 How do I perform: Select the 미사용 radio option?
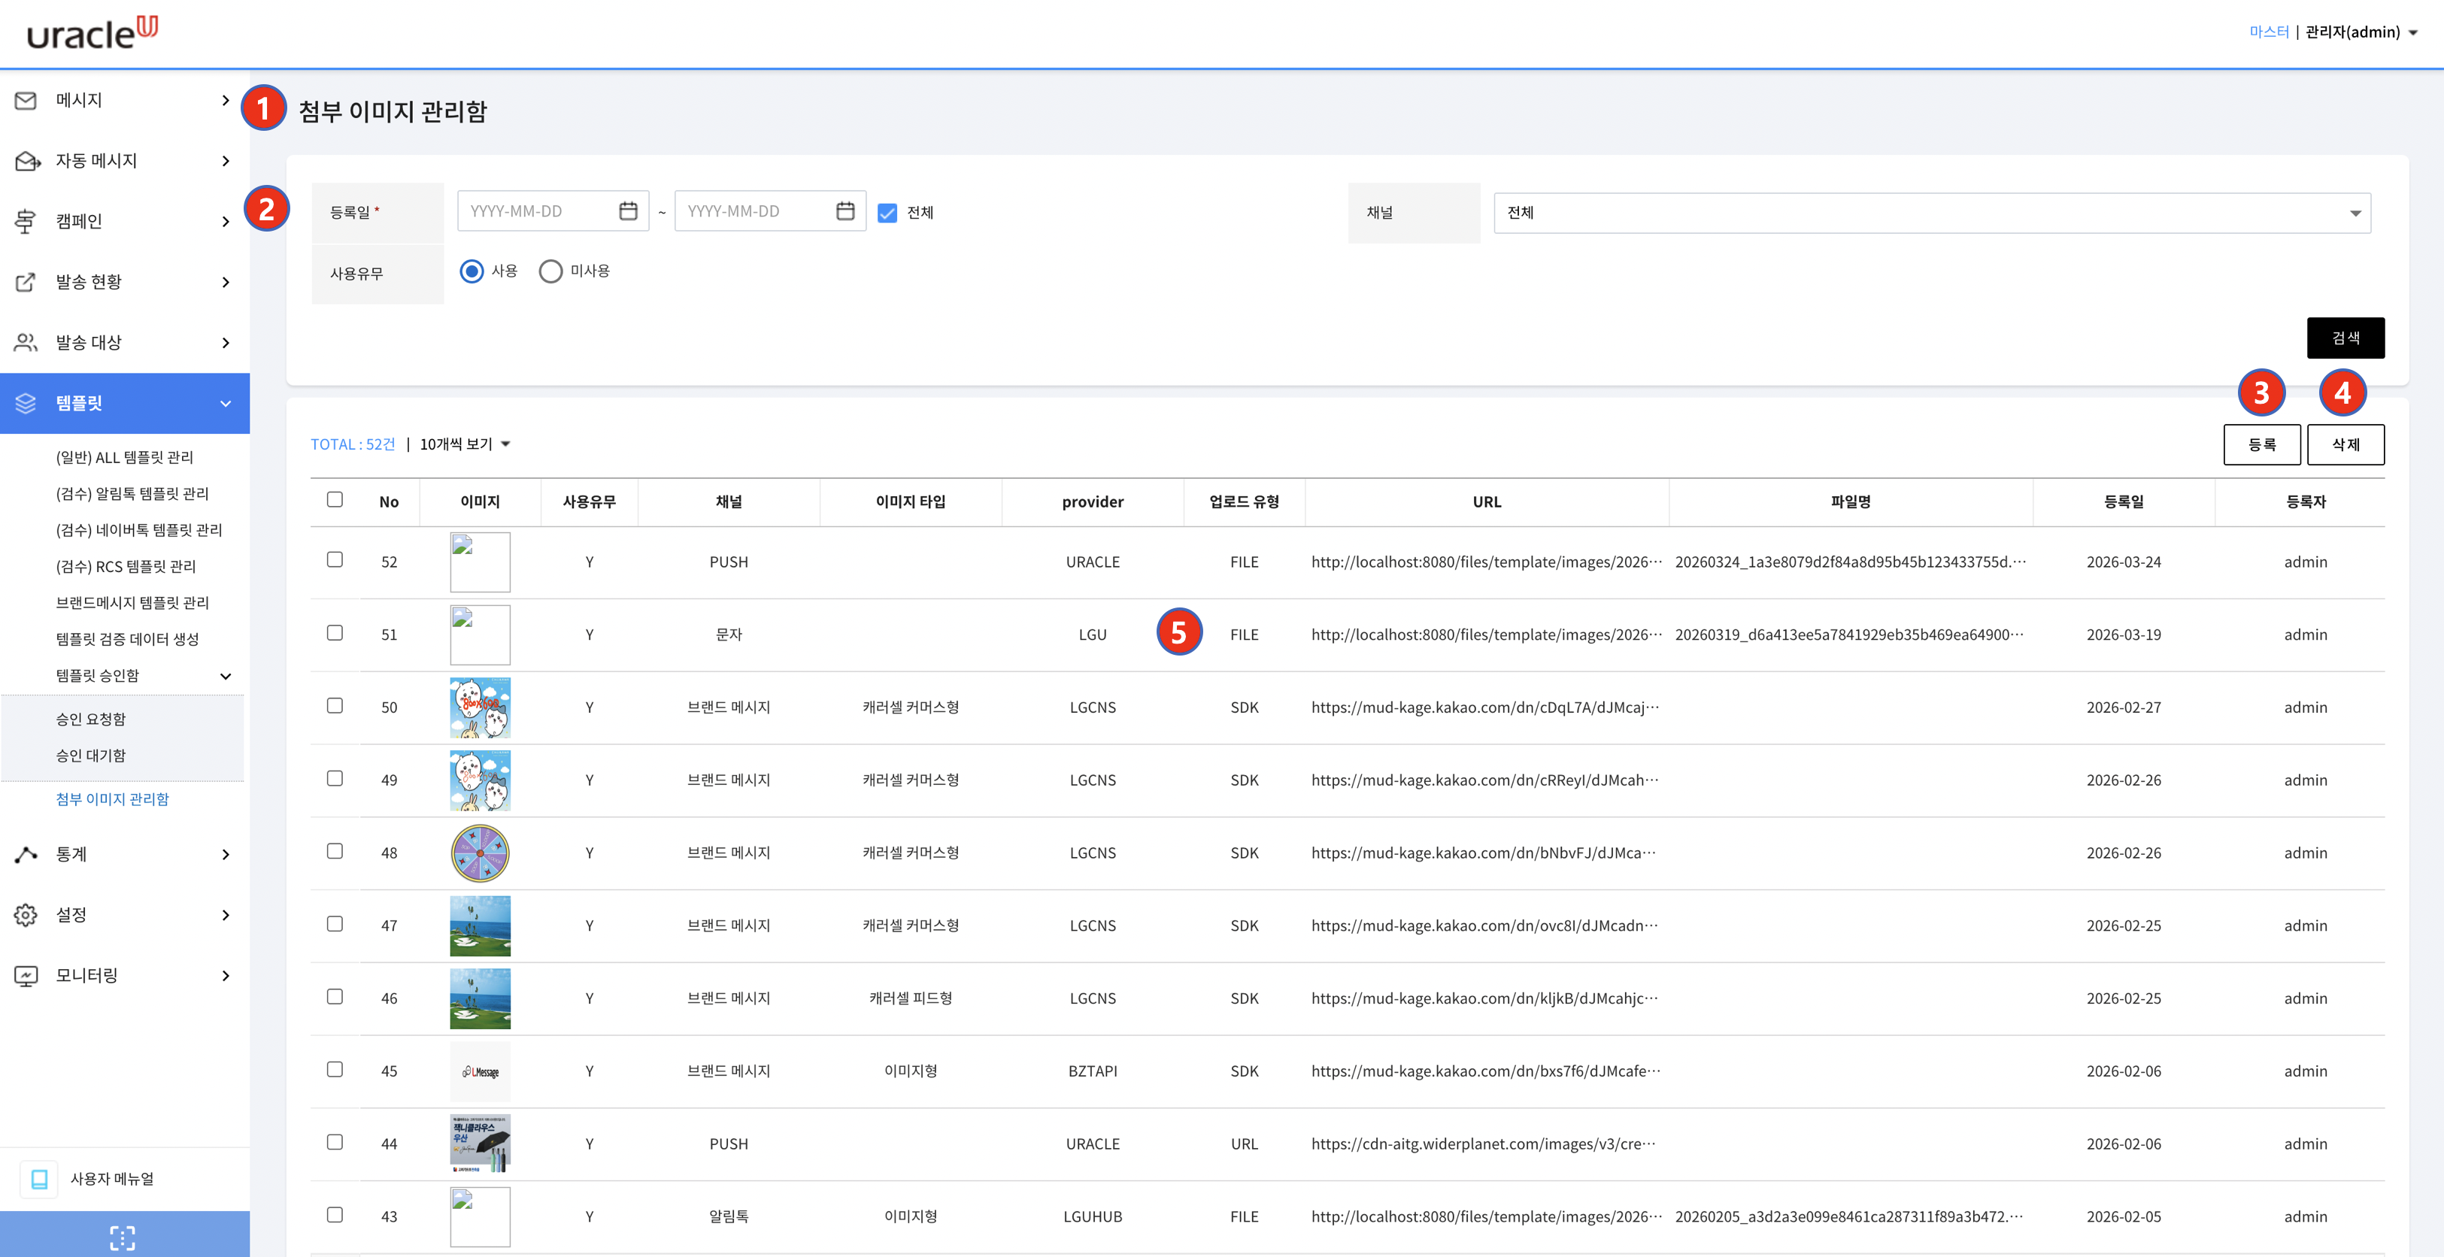point(550,272)
